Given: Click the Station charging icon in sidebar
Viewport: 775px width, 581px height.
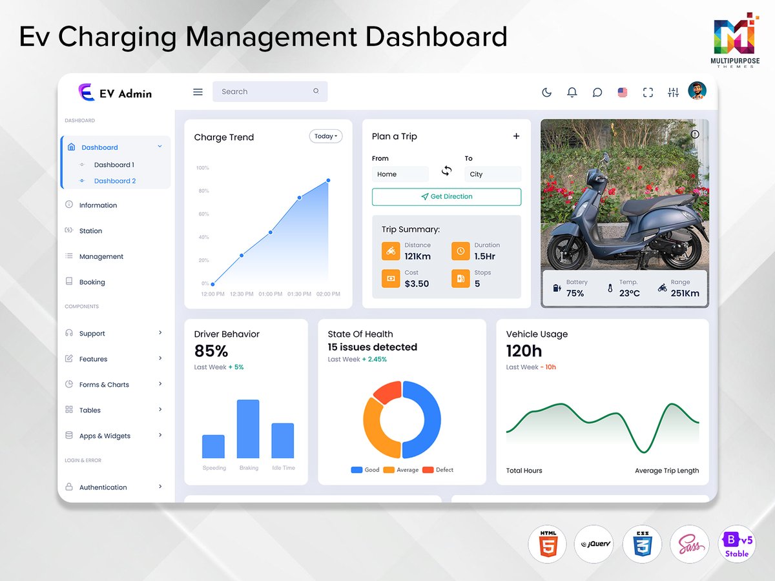Looking at the screenshot, I should pos(69,230).
